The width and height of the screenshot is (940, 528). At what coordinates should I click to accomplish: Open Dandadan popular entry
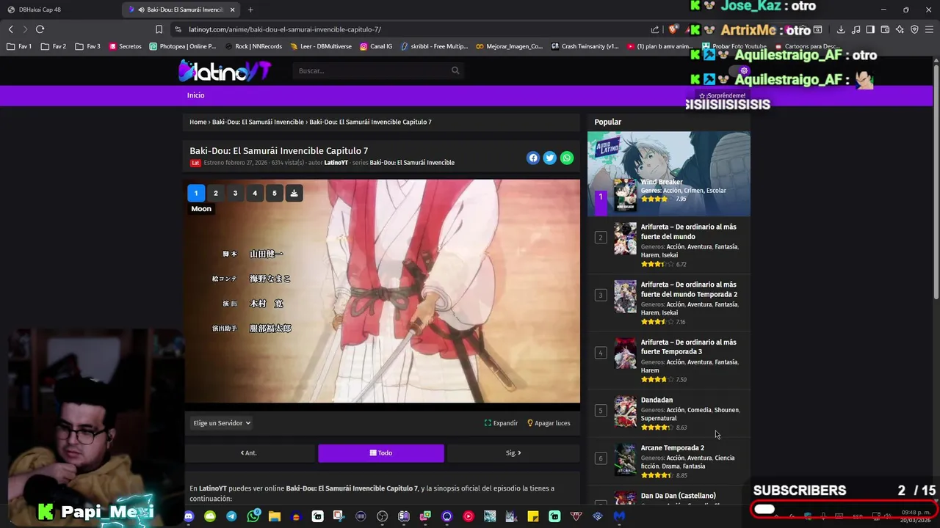(x=657, y=400)
